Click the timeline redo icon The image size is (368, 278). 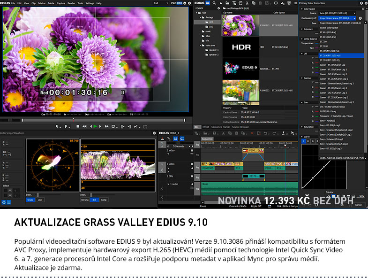274,133
